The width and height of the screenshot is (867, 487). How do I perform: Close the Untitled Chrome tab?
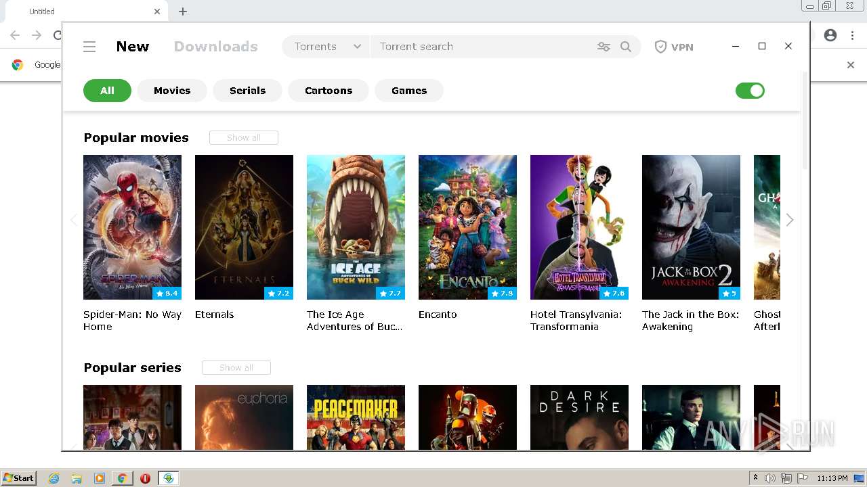[x=157, y=11]
